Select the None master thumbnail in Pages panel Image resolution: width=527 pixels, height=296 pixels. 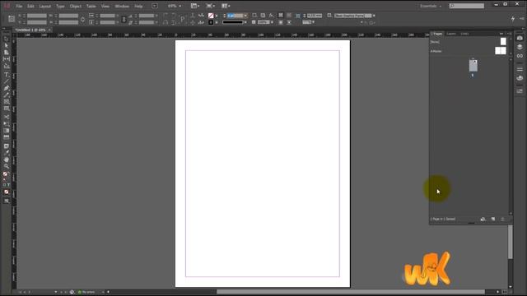pyautogui.click(x=503, y=41)
